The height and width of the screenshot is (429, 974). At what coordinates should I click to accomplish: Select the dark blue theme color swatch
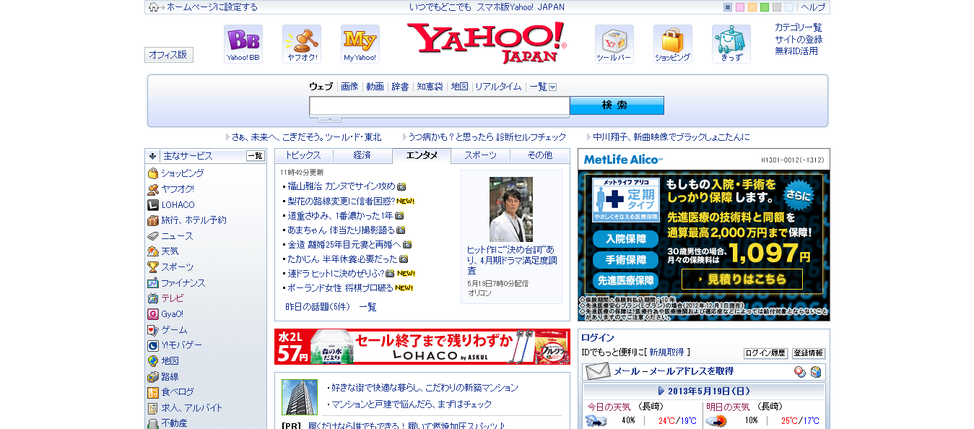pos(728,7)
